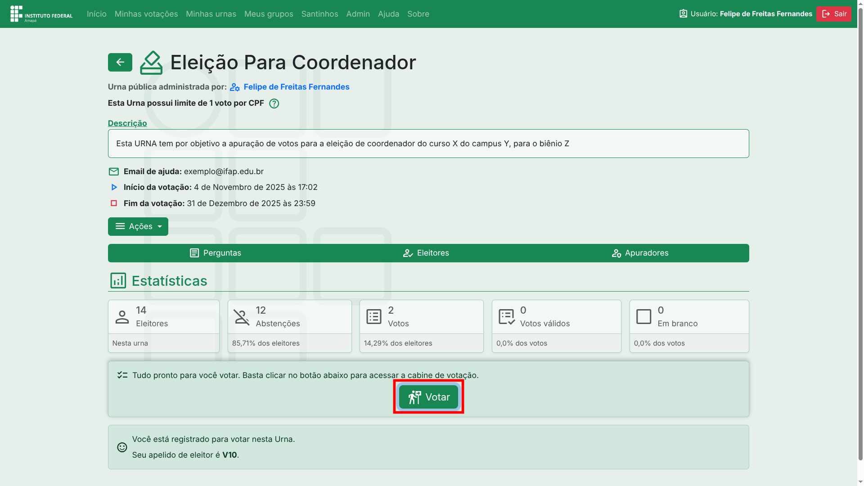Screen dimensions: 864x486
Task: Click the Instituto Federal logo
Action: tap(41, 14)
